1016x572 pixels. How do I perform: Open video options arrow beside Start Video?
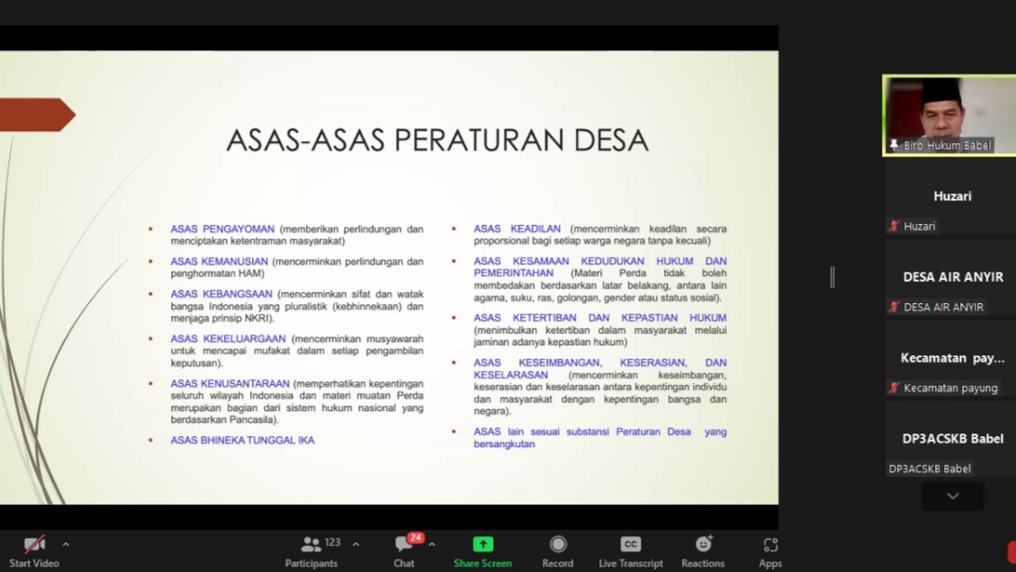point(66,544)
